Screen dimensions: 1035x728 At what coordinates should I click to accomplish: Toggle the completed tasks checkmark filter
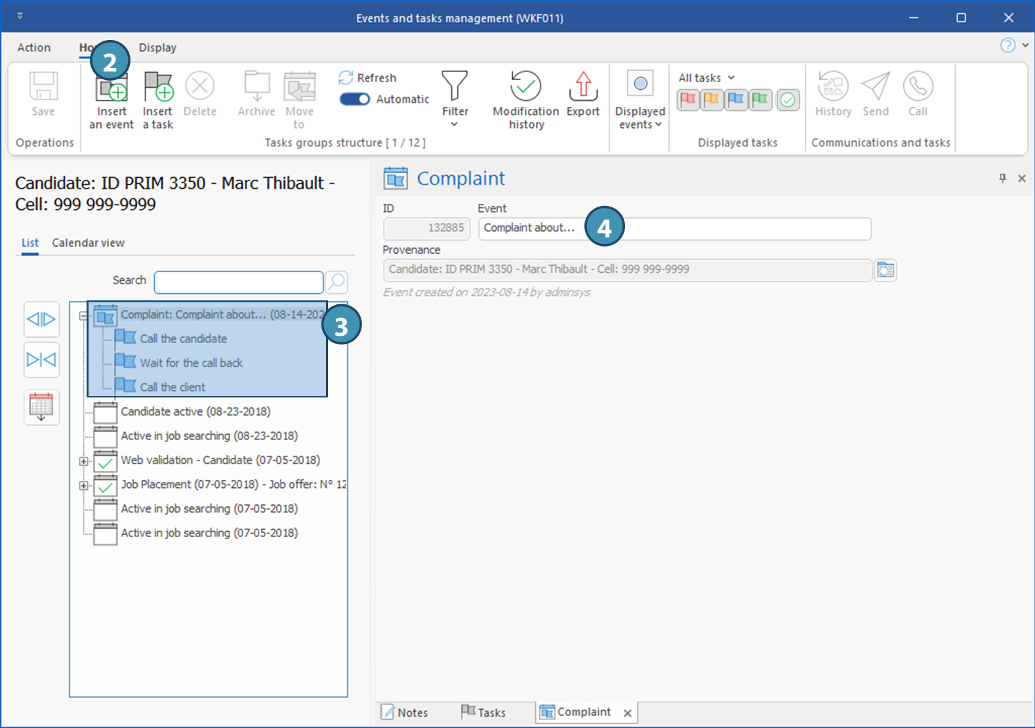point(788,100)
